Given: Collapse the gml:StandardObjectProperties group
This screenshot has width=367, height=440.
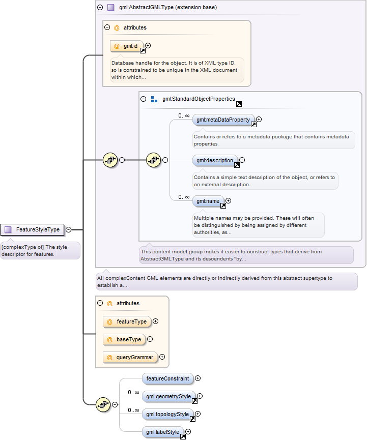Looking at the screenshot, I should pyautogui.click(x=143, y=99).
